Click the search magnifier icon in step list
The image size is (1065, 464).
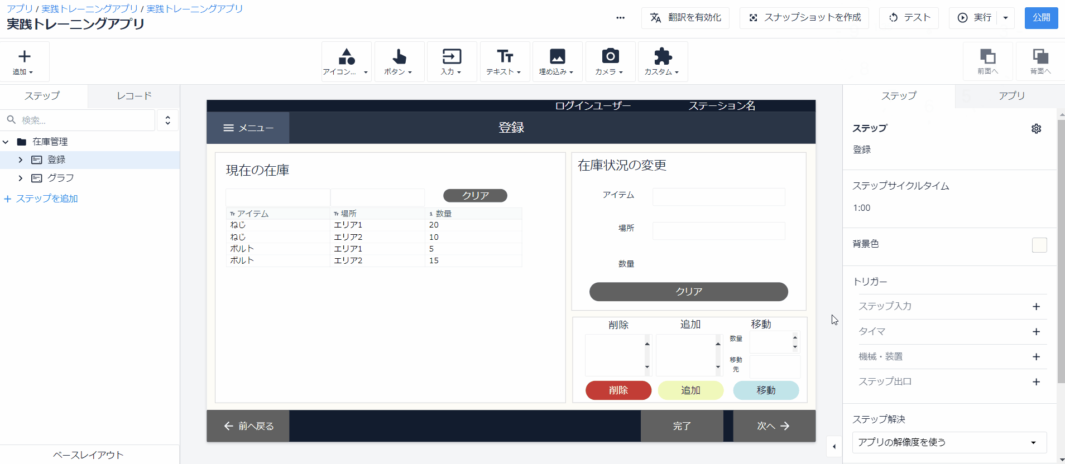[x=11, y=120]
